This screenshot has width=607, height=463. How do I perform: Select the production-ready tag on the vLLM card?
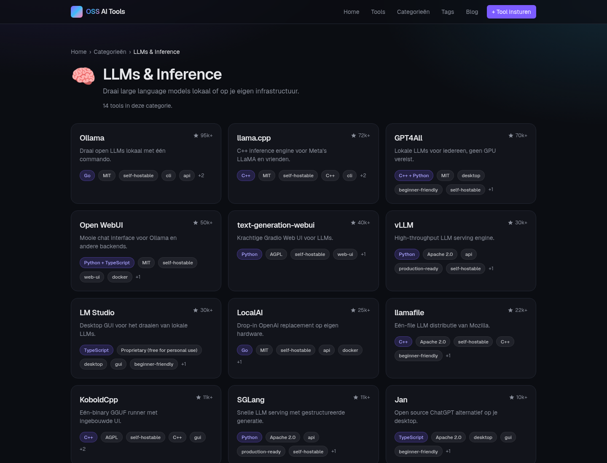(x=419, y=269)
